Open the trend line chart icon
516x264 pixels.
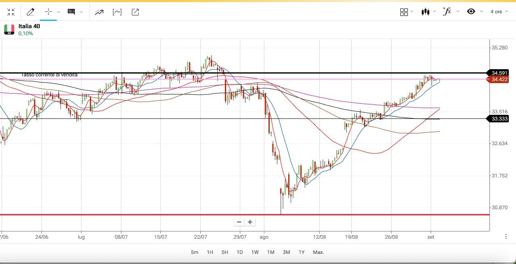(x=99, y=12)
